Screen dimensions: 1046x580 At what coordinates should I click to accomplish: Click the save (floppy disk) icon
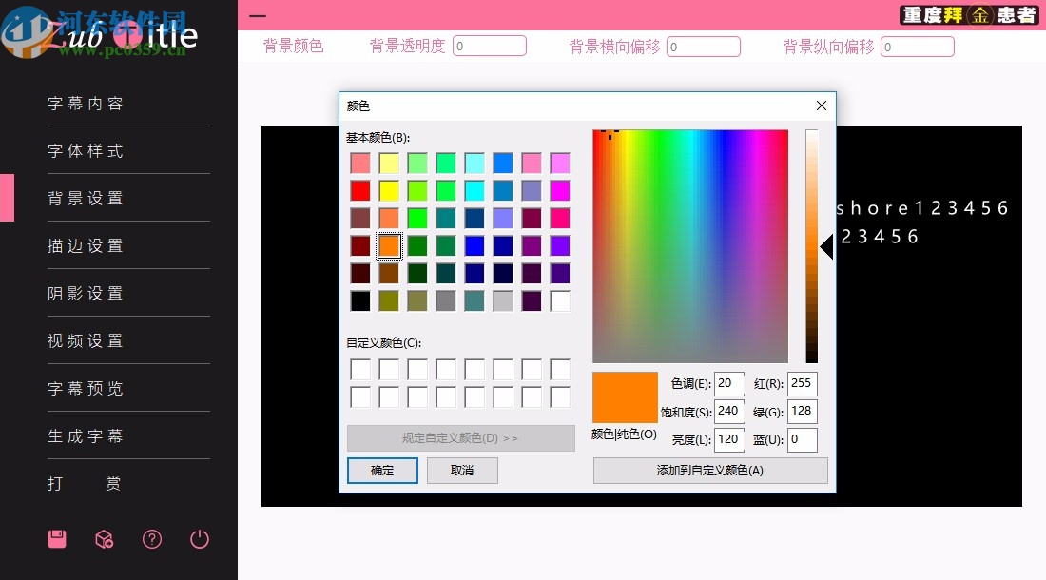(x=56, y=539)
